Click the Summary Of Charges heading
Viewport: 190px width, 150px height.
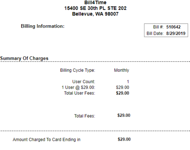[x=24, y=58]
